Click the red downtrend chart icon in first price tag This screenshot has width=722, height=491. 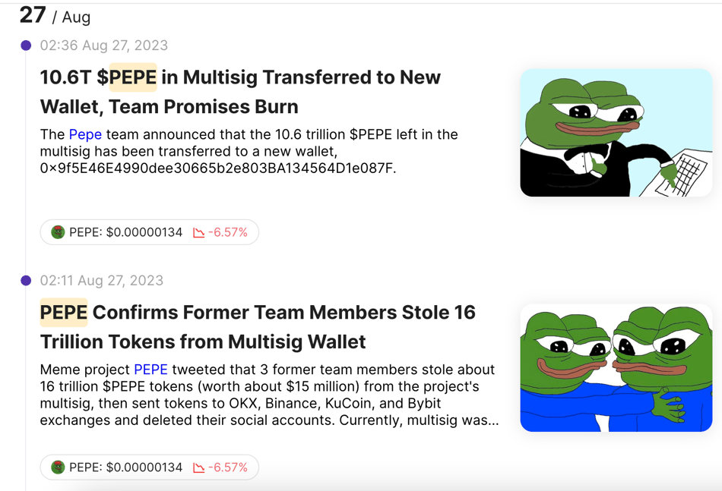pyautogui.click(x=198, y=233)
